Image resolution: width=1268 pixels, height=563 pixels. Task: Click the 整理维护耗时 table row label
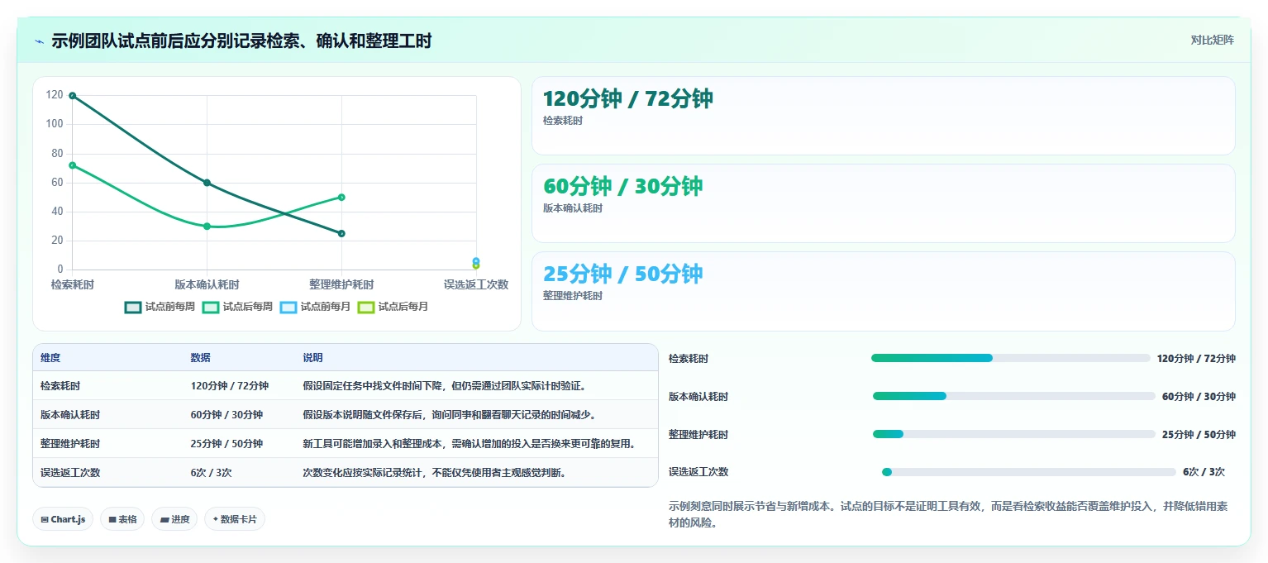[70, 444]
